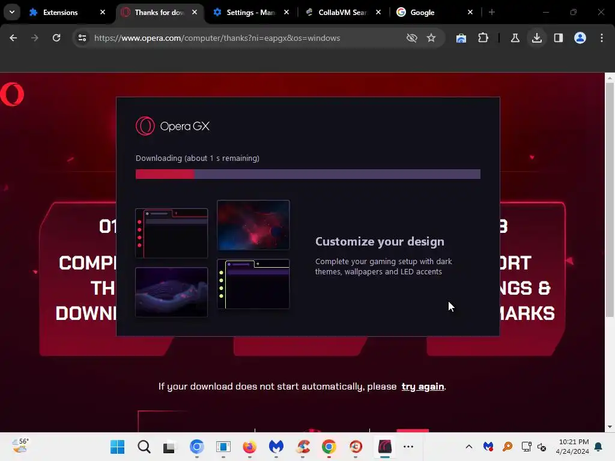
Task: Open Malwarebytes from the taskbar
Action: point(276,447)
